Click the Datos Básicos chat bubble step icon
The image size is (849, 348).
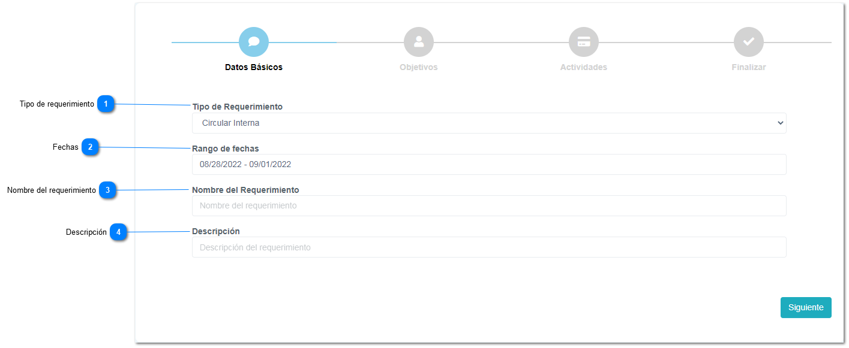coord(254,42)
